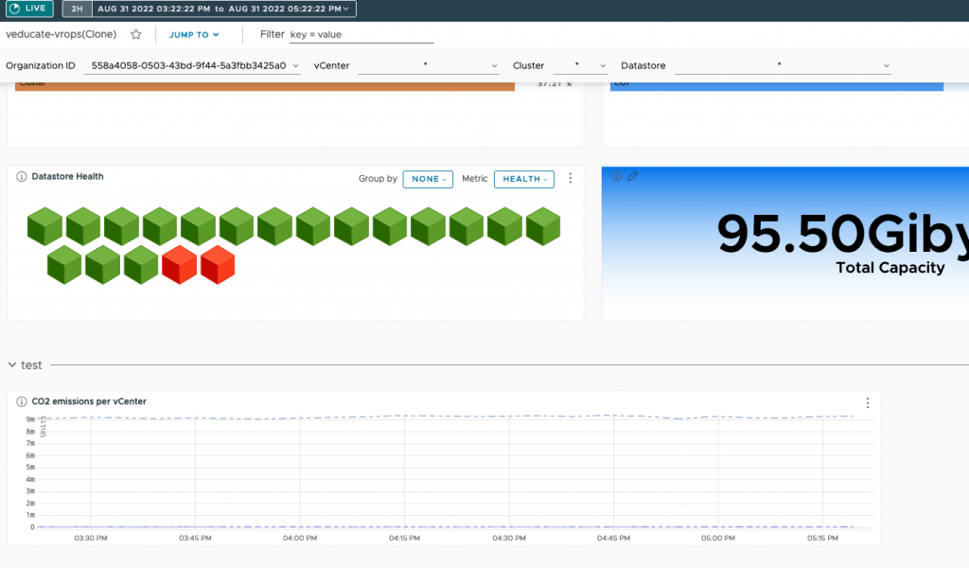Click the Filter key = value field
Image resolution: width=969 pixels, height=568 pixels.
(x=361, y=35)
